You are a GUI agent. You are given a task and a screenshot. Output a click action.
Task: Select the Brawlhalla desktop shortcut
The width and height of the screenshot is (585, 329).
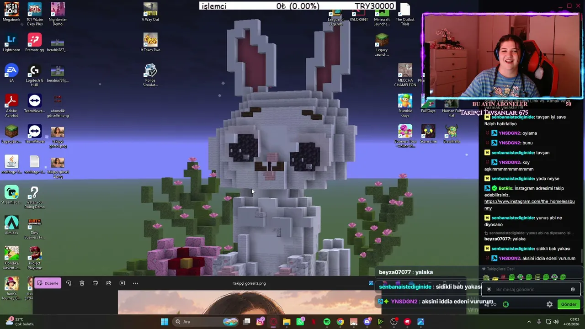[451, 134]
